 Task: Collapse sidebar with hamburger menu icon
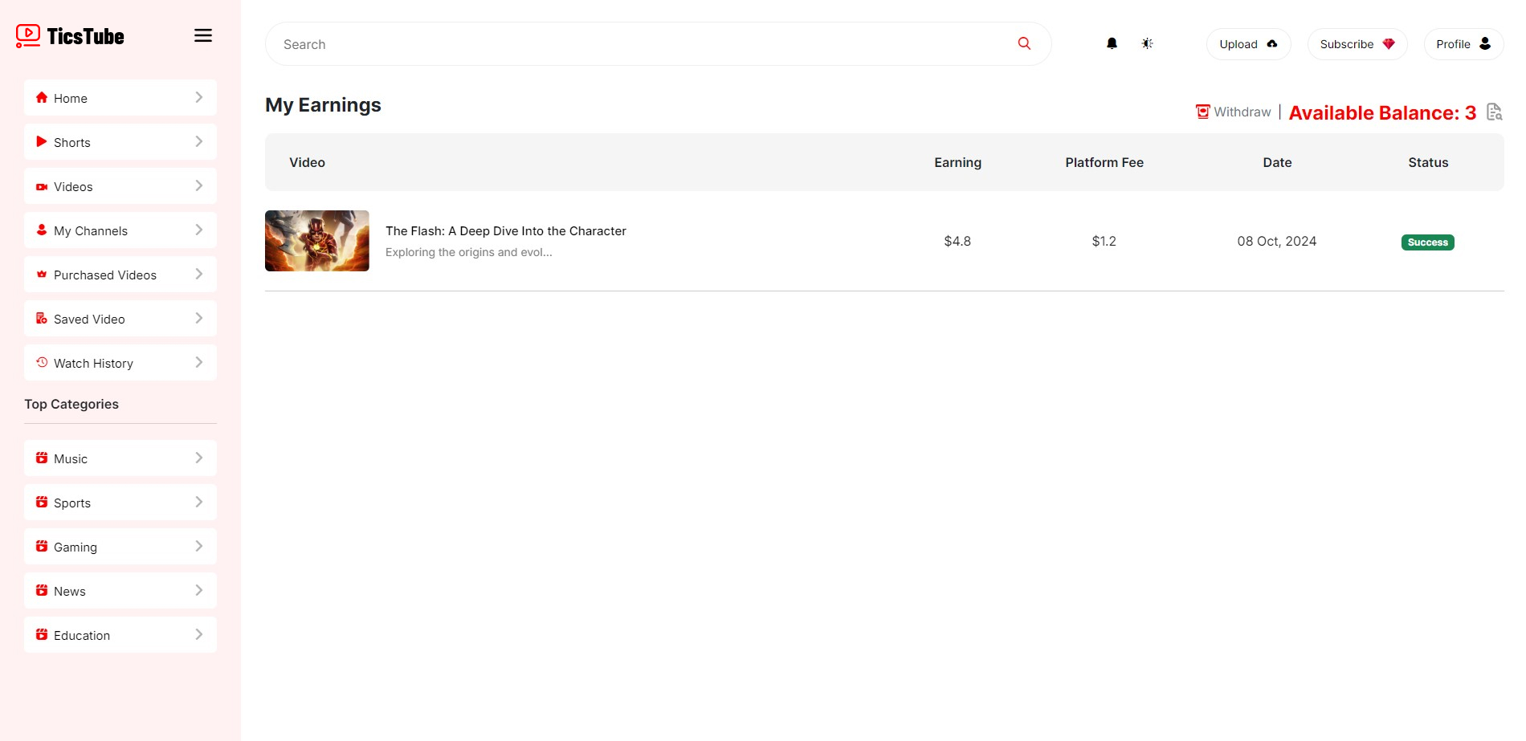pyautogui.click(x=203, y=35)
